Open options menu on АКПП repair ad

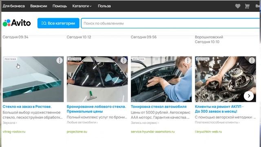click(252, 60)
